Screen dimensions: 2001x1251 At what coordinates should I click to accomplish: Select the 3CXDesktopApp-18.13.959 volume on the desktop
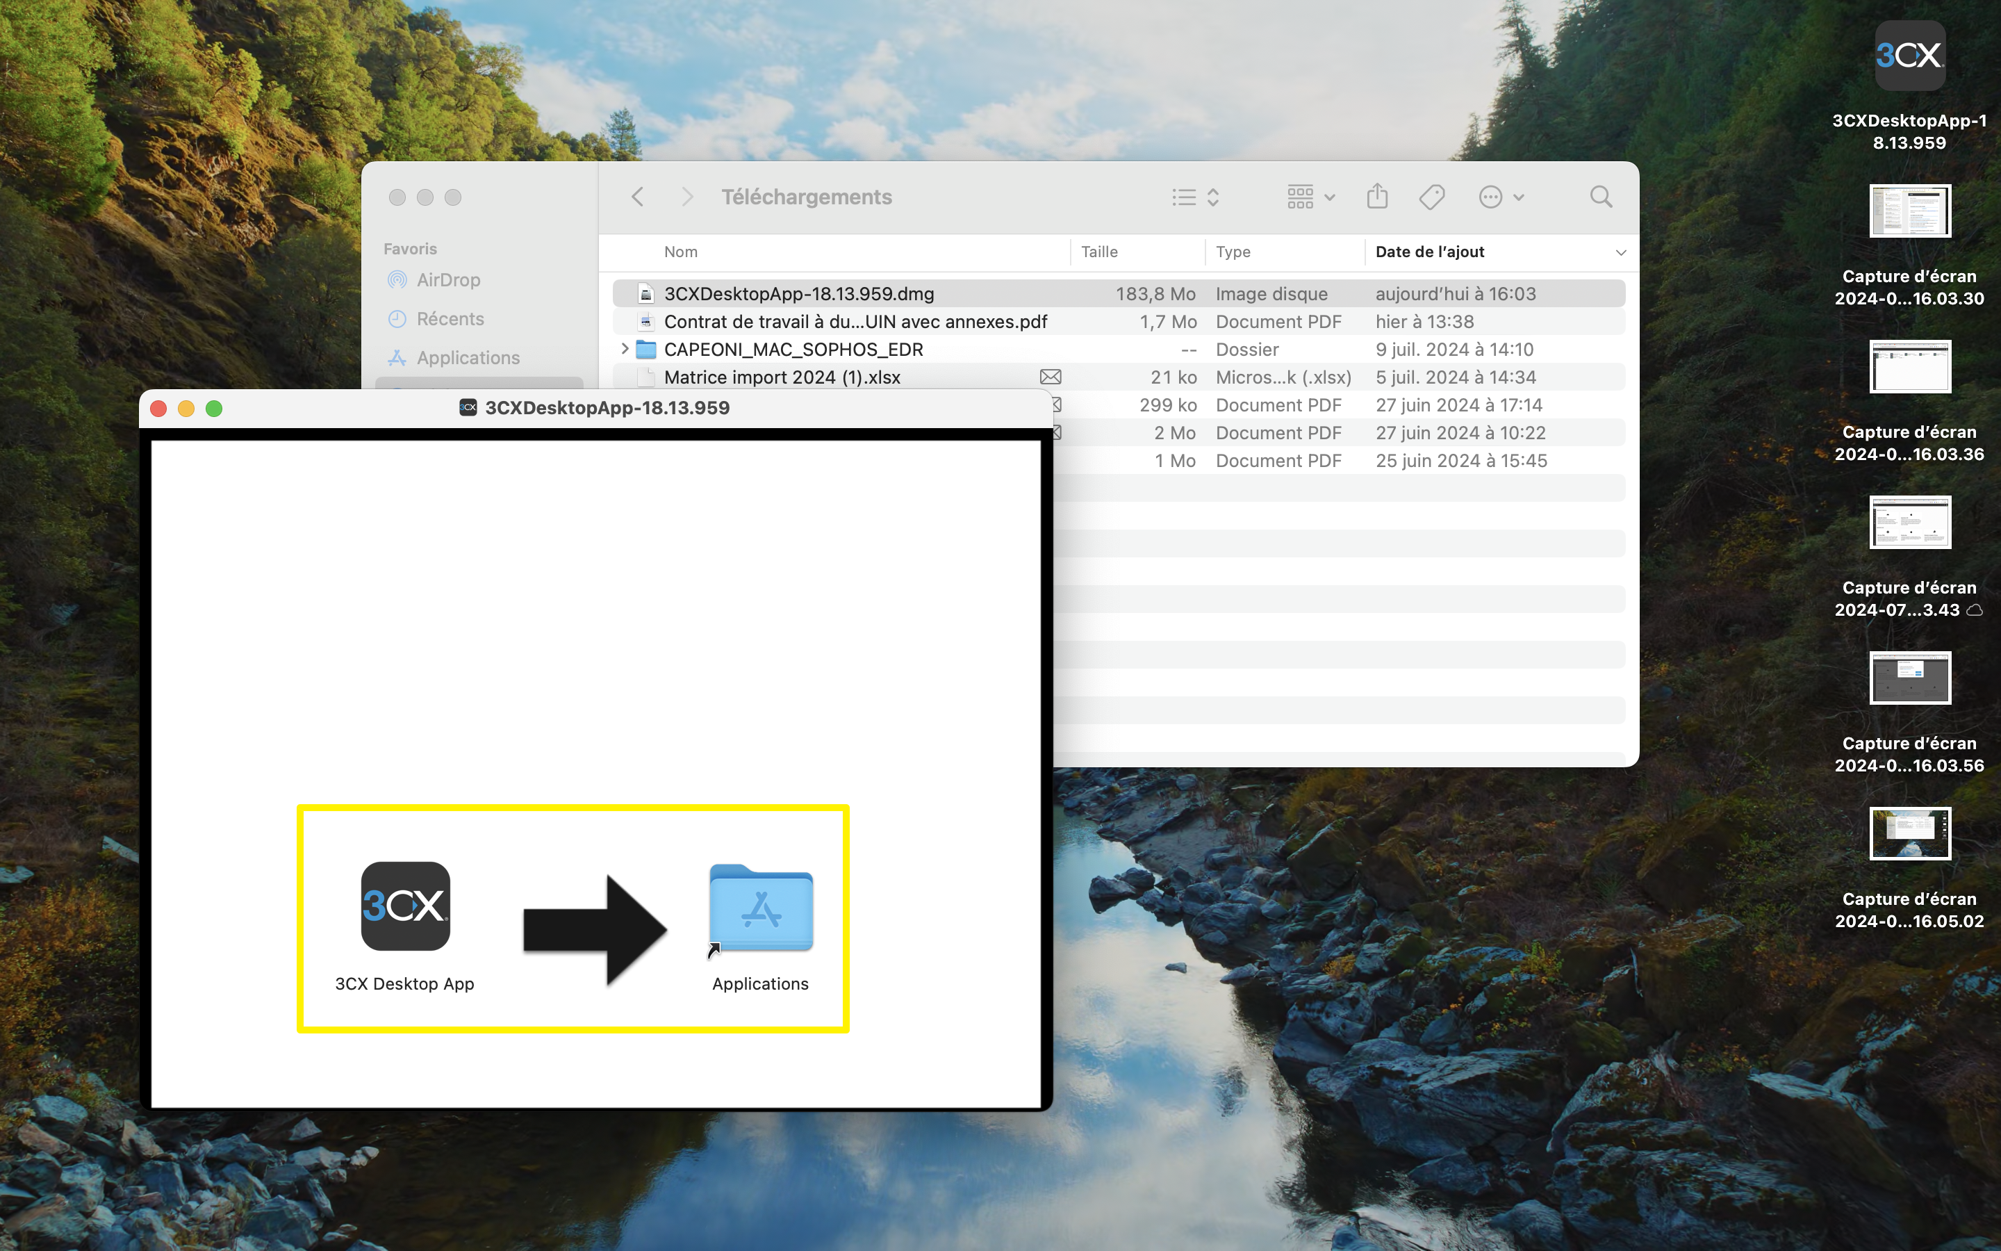pyautogui.click(x=1909, y=56)
